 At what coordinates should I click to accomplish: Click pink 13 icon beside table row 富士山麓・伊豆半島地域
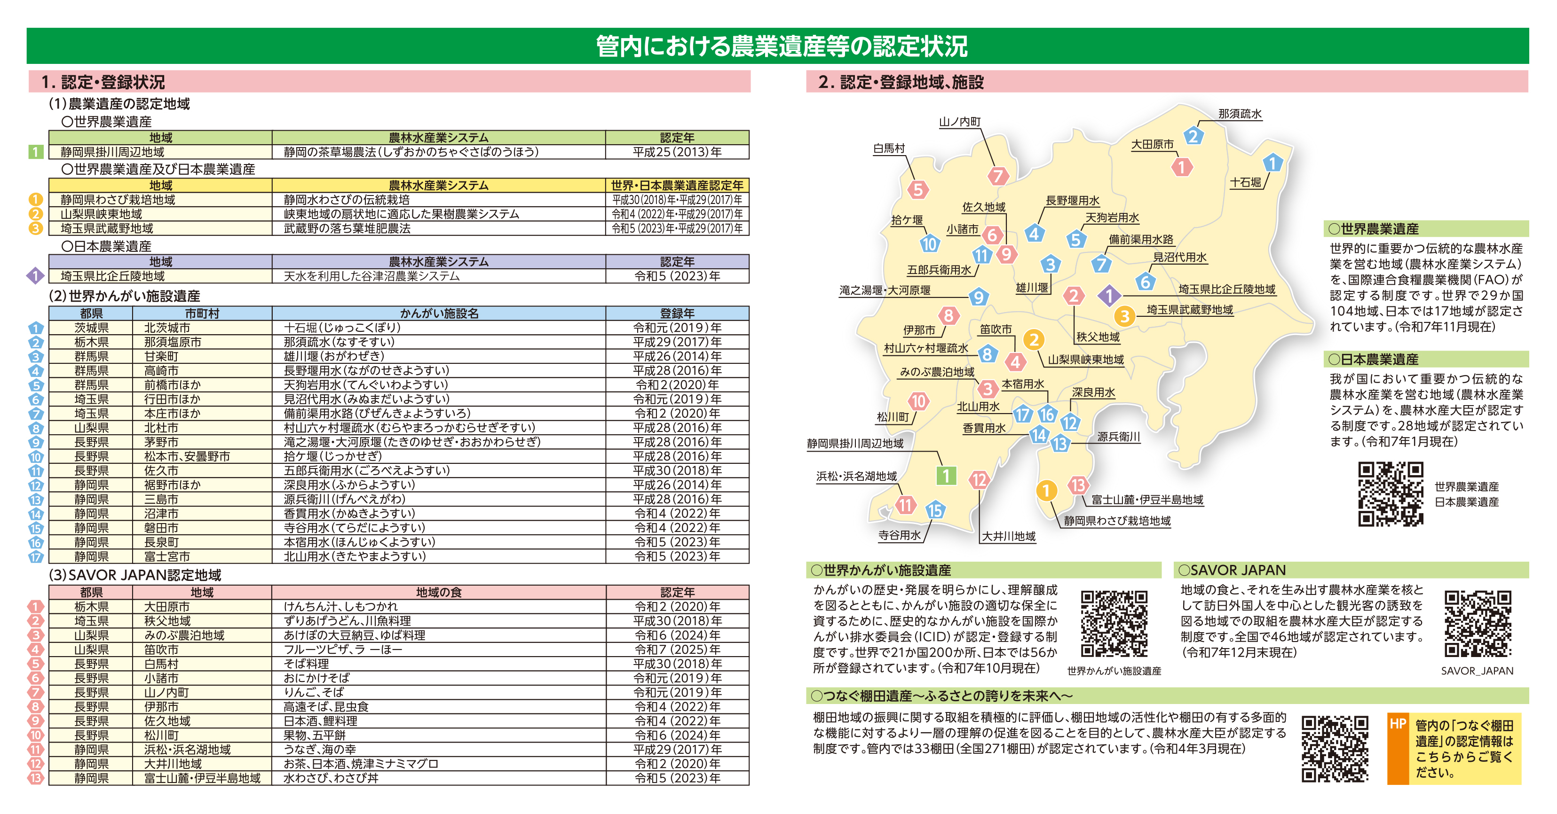(36, 778)
